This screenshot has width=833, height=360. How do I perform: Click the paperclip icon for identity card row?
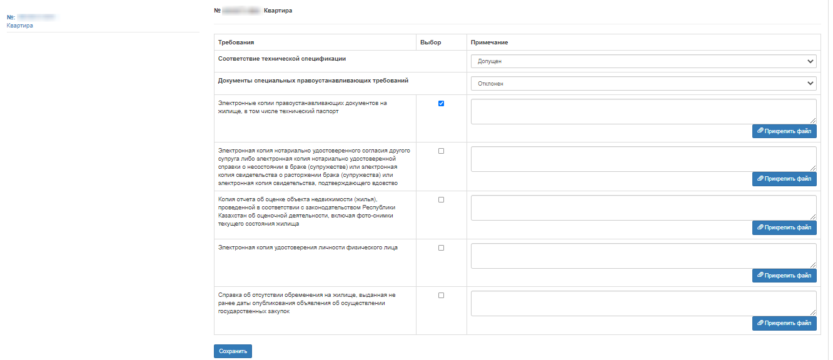(760, 275)
